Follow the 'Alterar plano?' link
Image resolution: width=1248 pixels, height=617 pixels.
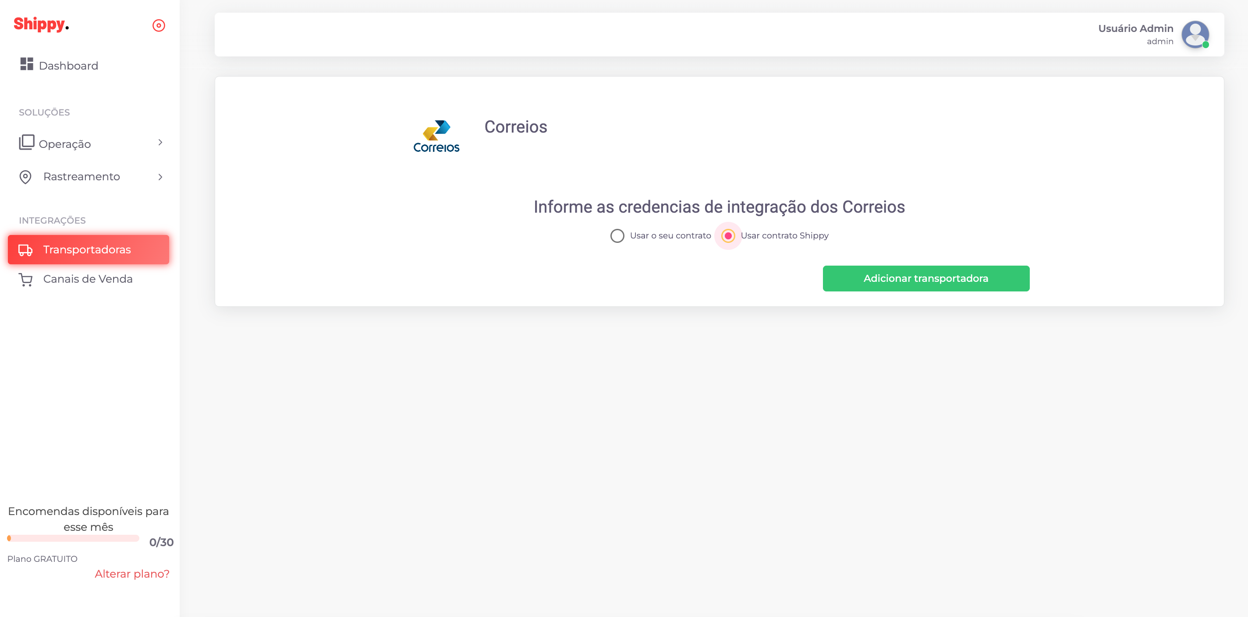132,574
